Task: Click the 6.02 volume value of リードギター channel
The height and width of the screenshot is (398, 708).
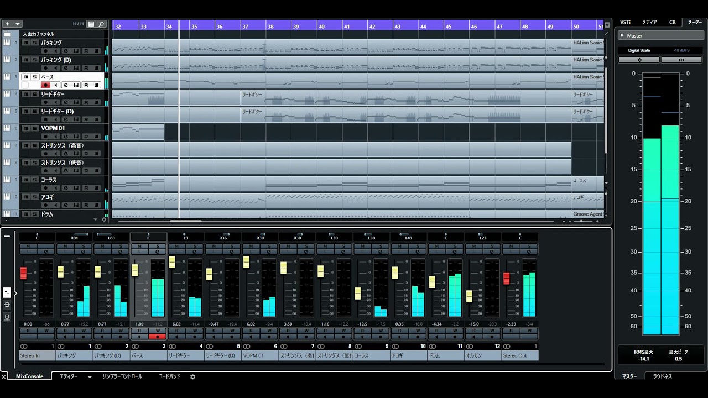Action: point(176,324)
